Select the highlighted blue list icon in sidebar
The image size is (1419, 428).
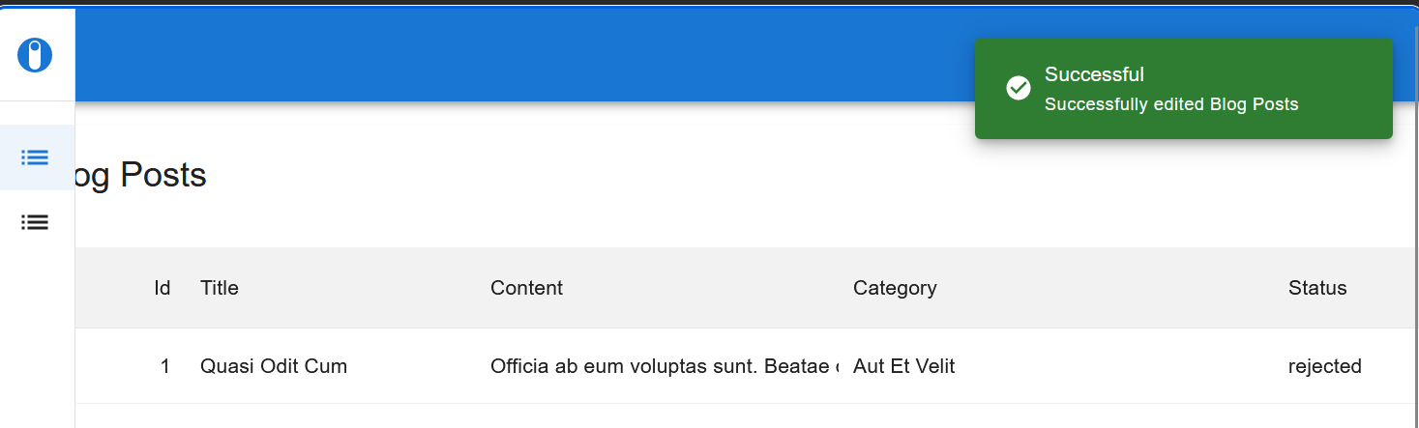point(35,157)
